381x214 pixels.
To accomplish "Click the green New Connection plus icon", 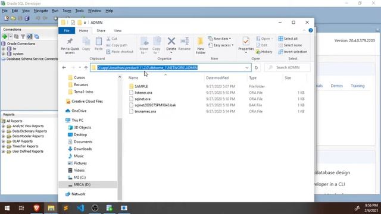I will point(5,37).
